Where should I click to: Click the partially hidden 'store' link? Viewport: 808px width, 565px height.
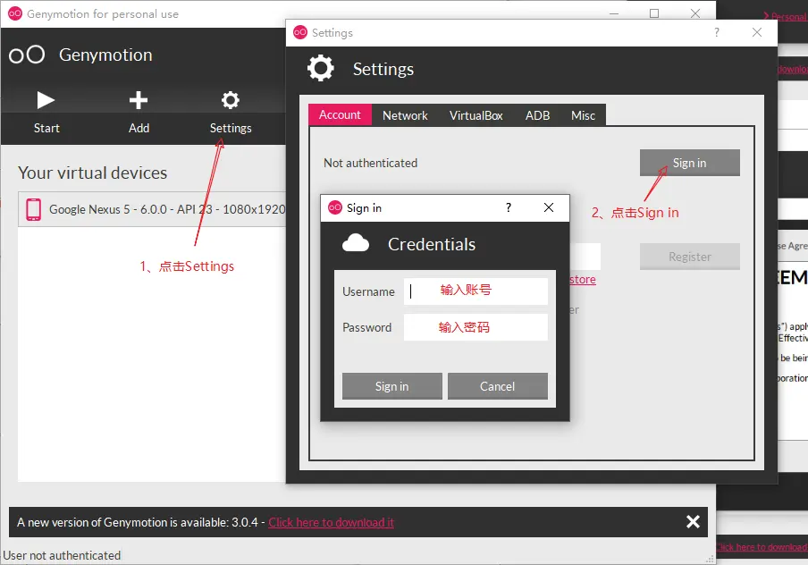[583, 280]
